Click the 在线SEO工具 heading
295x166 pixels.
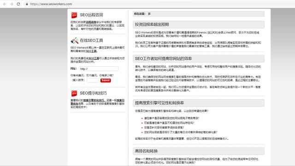[91, 40]
